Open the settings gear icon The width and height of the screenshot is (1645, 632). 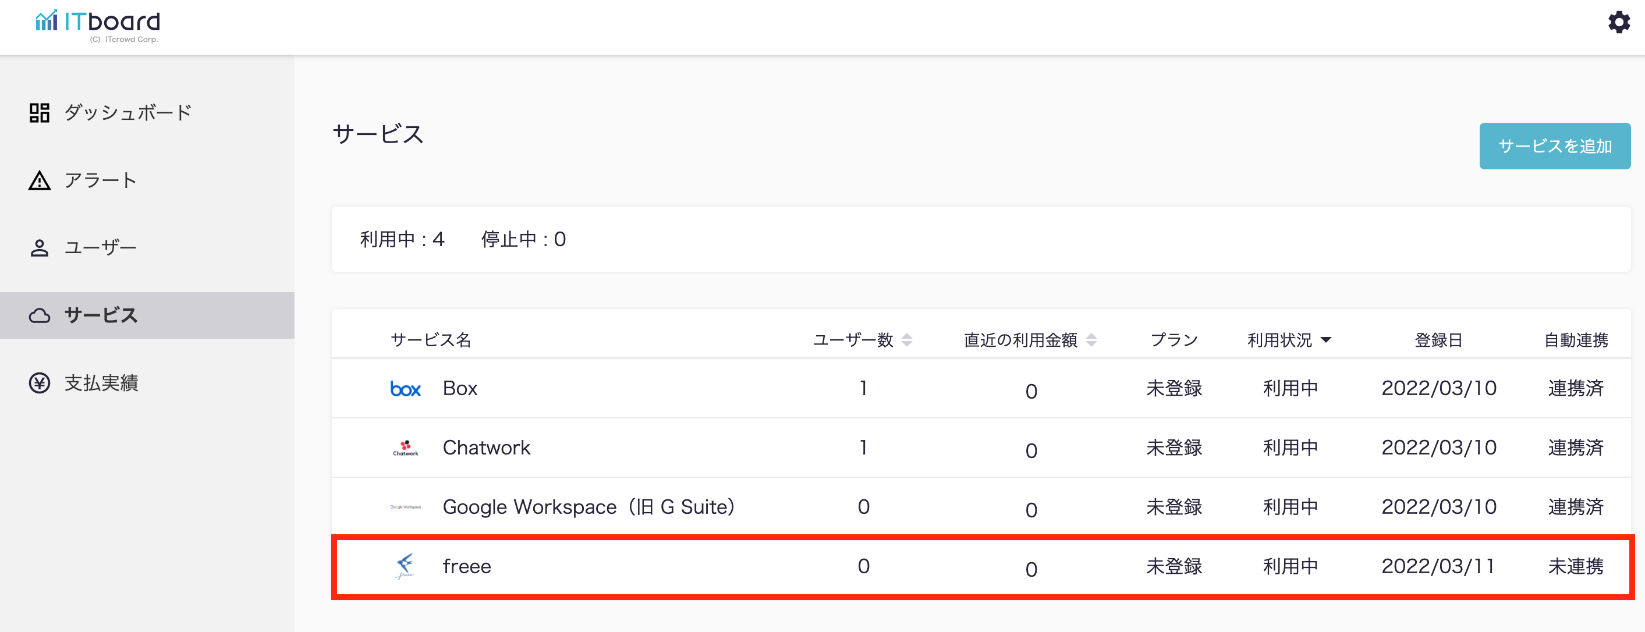tap(1618, 22)
